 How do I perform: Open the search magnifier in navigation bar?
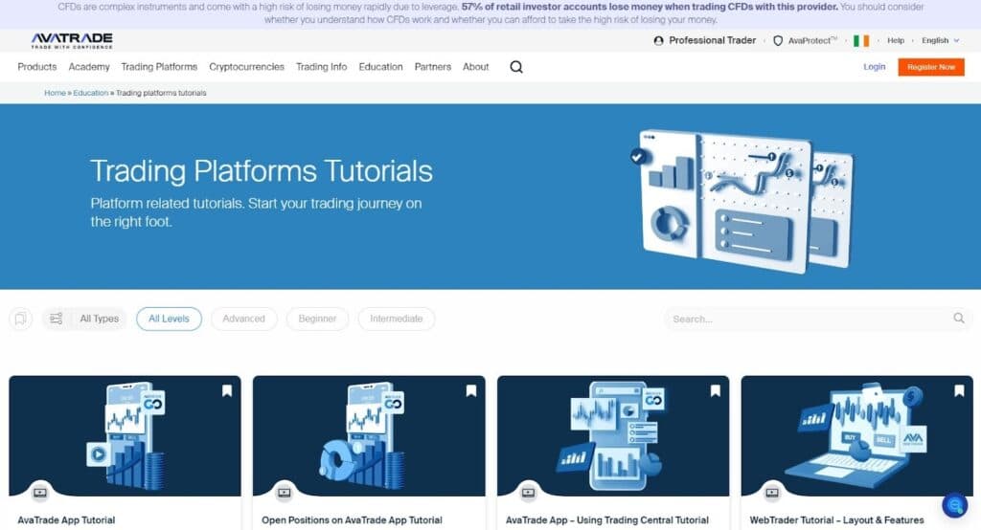coord(516,67)
